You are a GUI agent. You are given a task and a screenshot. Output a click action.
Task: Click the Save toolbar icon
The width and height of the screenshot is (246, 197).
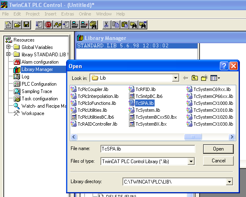point(27,25)
